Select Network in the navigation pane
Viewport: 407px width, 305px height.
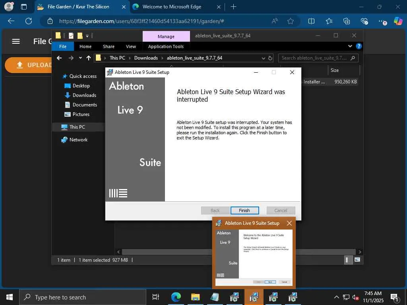pos(74,140)
